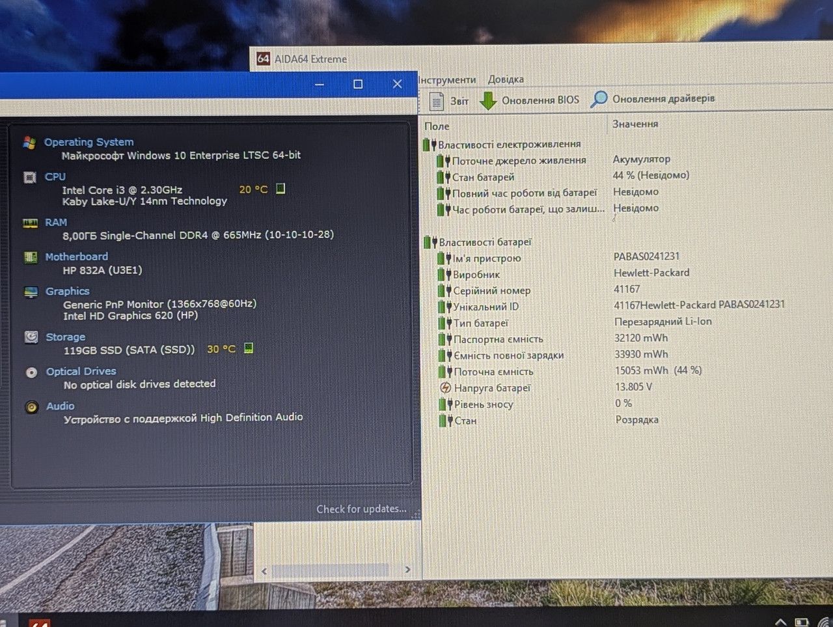Click the CPU temperature indicator icon

coord(280,189)
